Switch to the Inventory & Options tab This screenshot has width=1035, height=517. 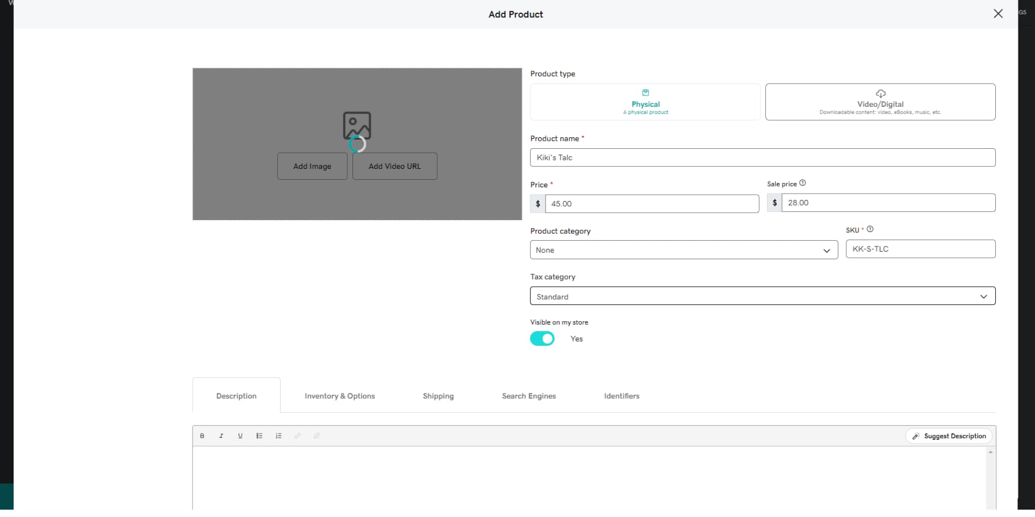(340, 396)
